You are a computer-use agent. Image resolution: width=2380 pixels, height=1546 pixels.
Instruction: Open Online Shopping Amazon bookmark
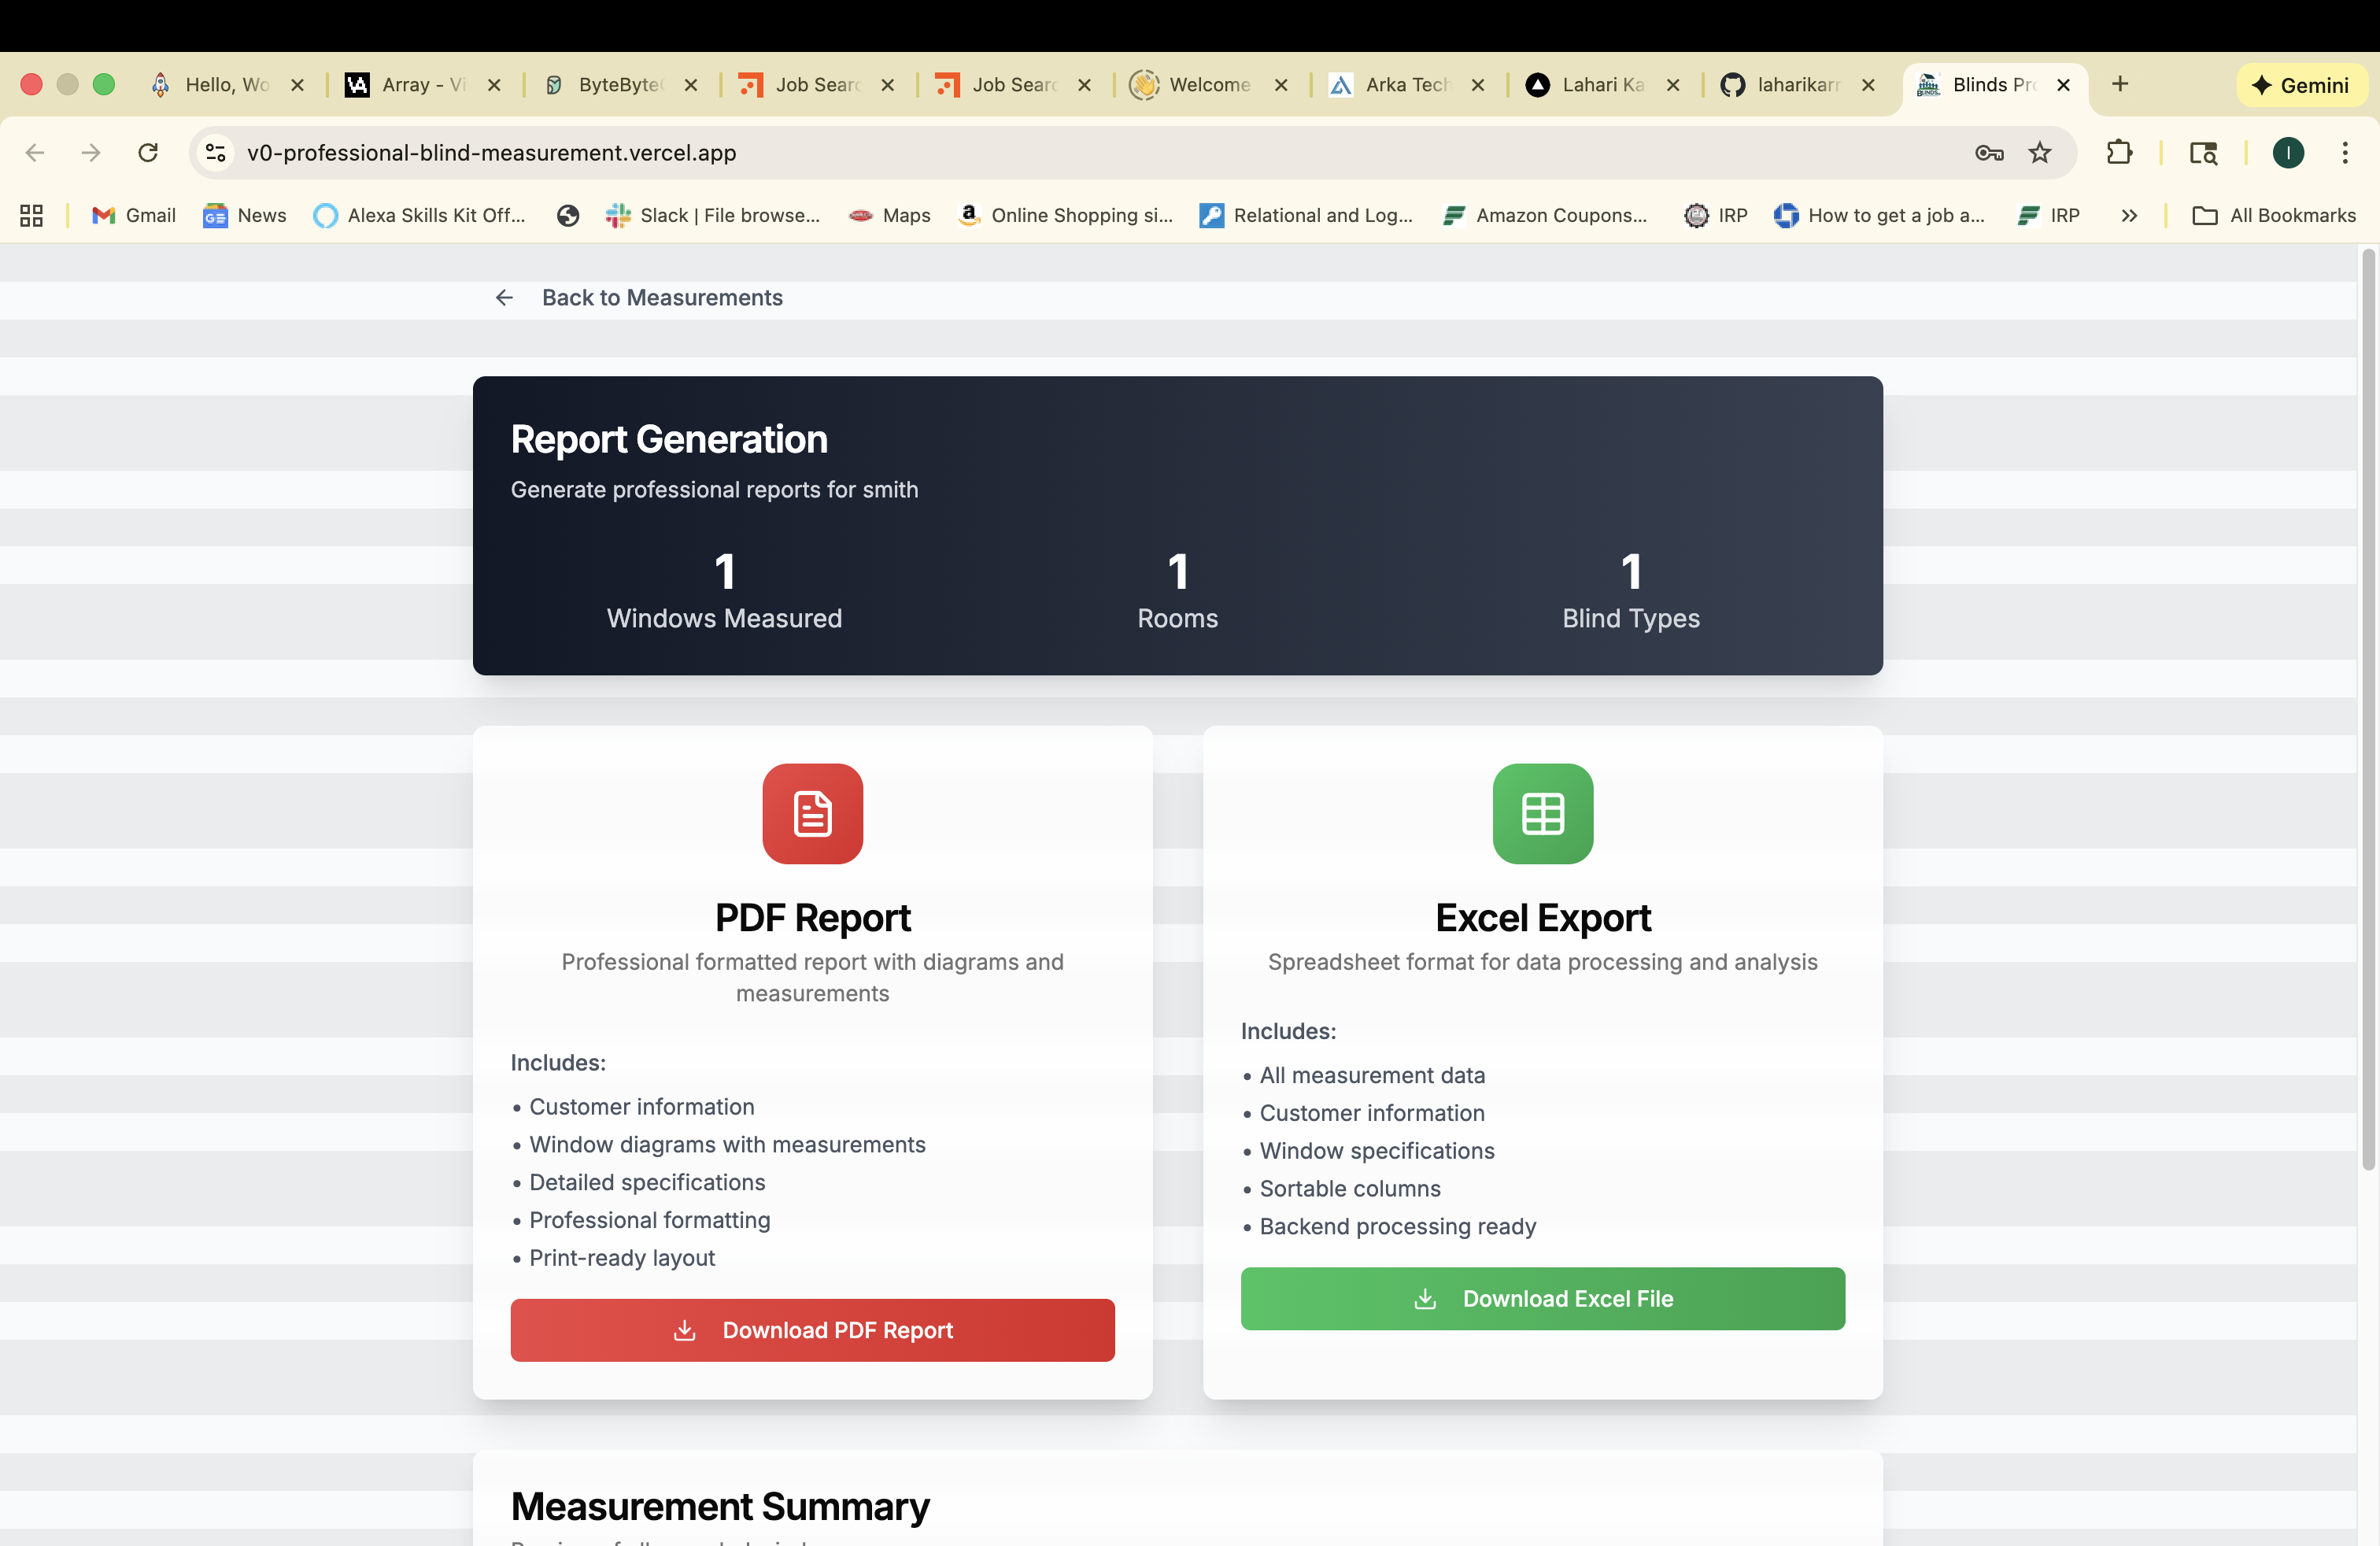pyautogui.click(x=1064, y=215)
